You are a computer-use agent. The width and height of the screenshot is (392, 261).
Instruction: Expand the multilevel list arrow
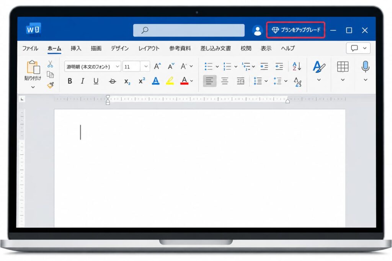tap(253, 66)
